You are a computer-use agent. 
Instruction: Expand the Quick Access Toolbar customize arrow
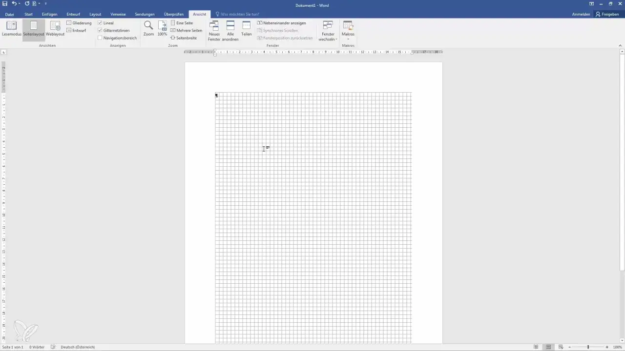[x=46, y=3]
